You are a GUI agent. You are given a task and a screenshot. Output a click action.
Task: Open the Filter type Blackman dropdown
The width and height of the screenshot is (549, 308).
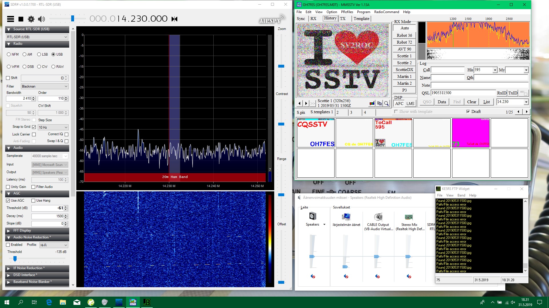pyautogui.click(x=45, y=86)
